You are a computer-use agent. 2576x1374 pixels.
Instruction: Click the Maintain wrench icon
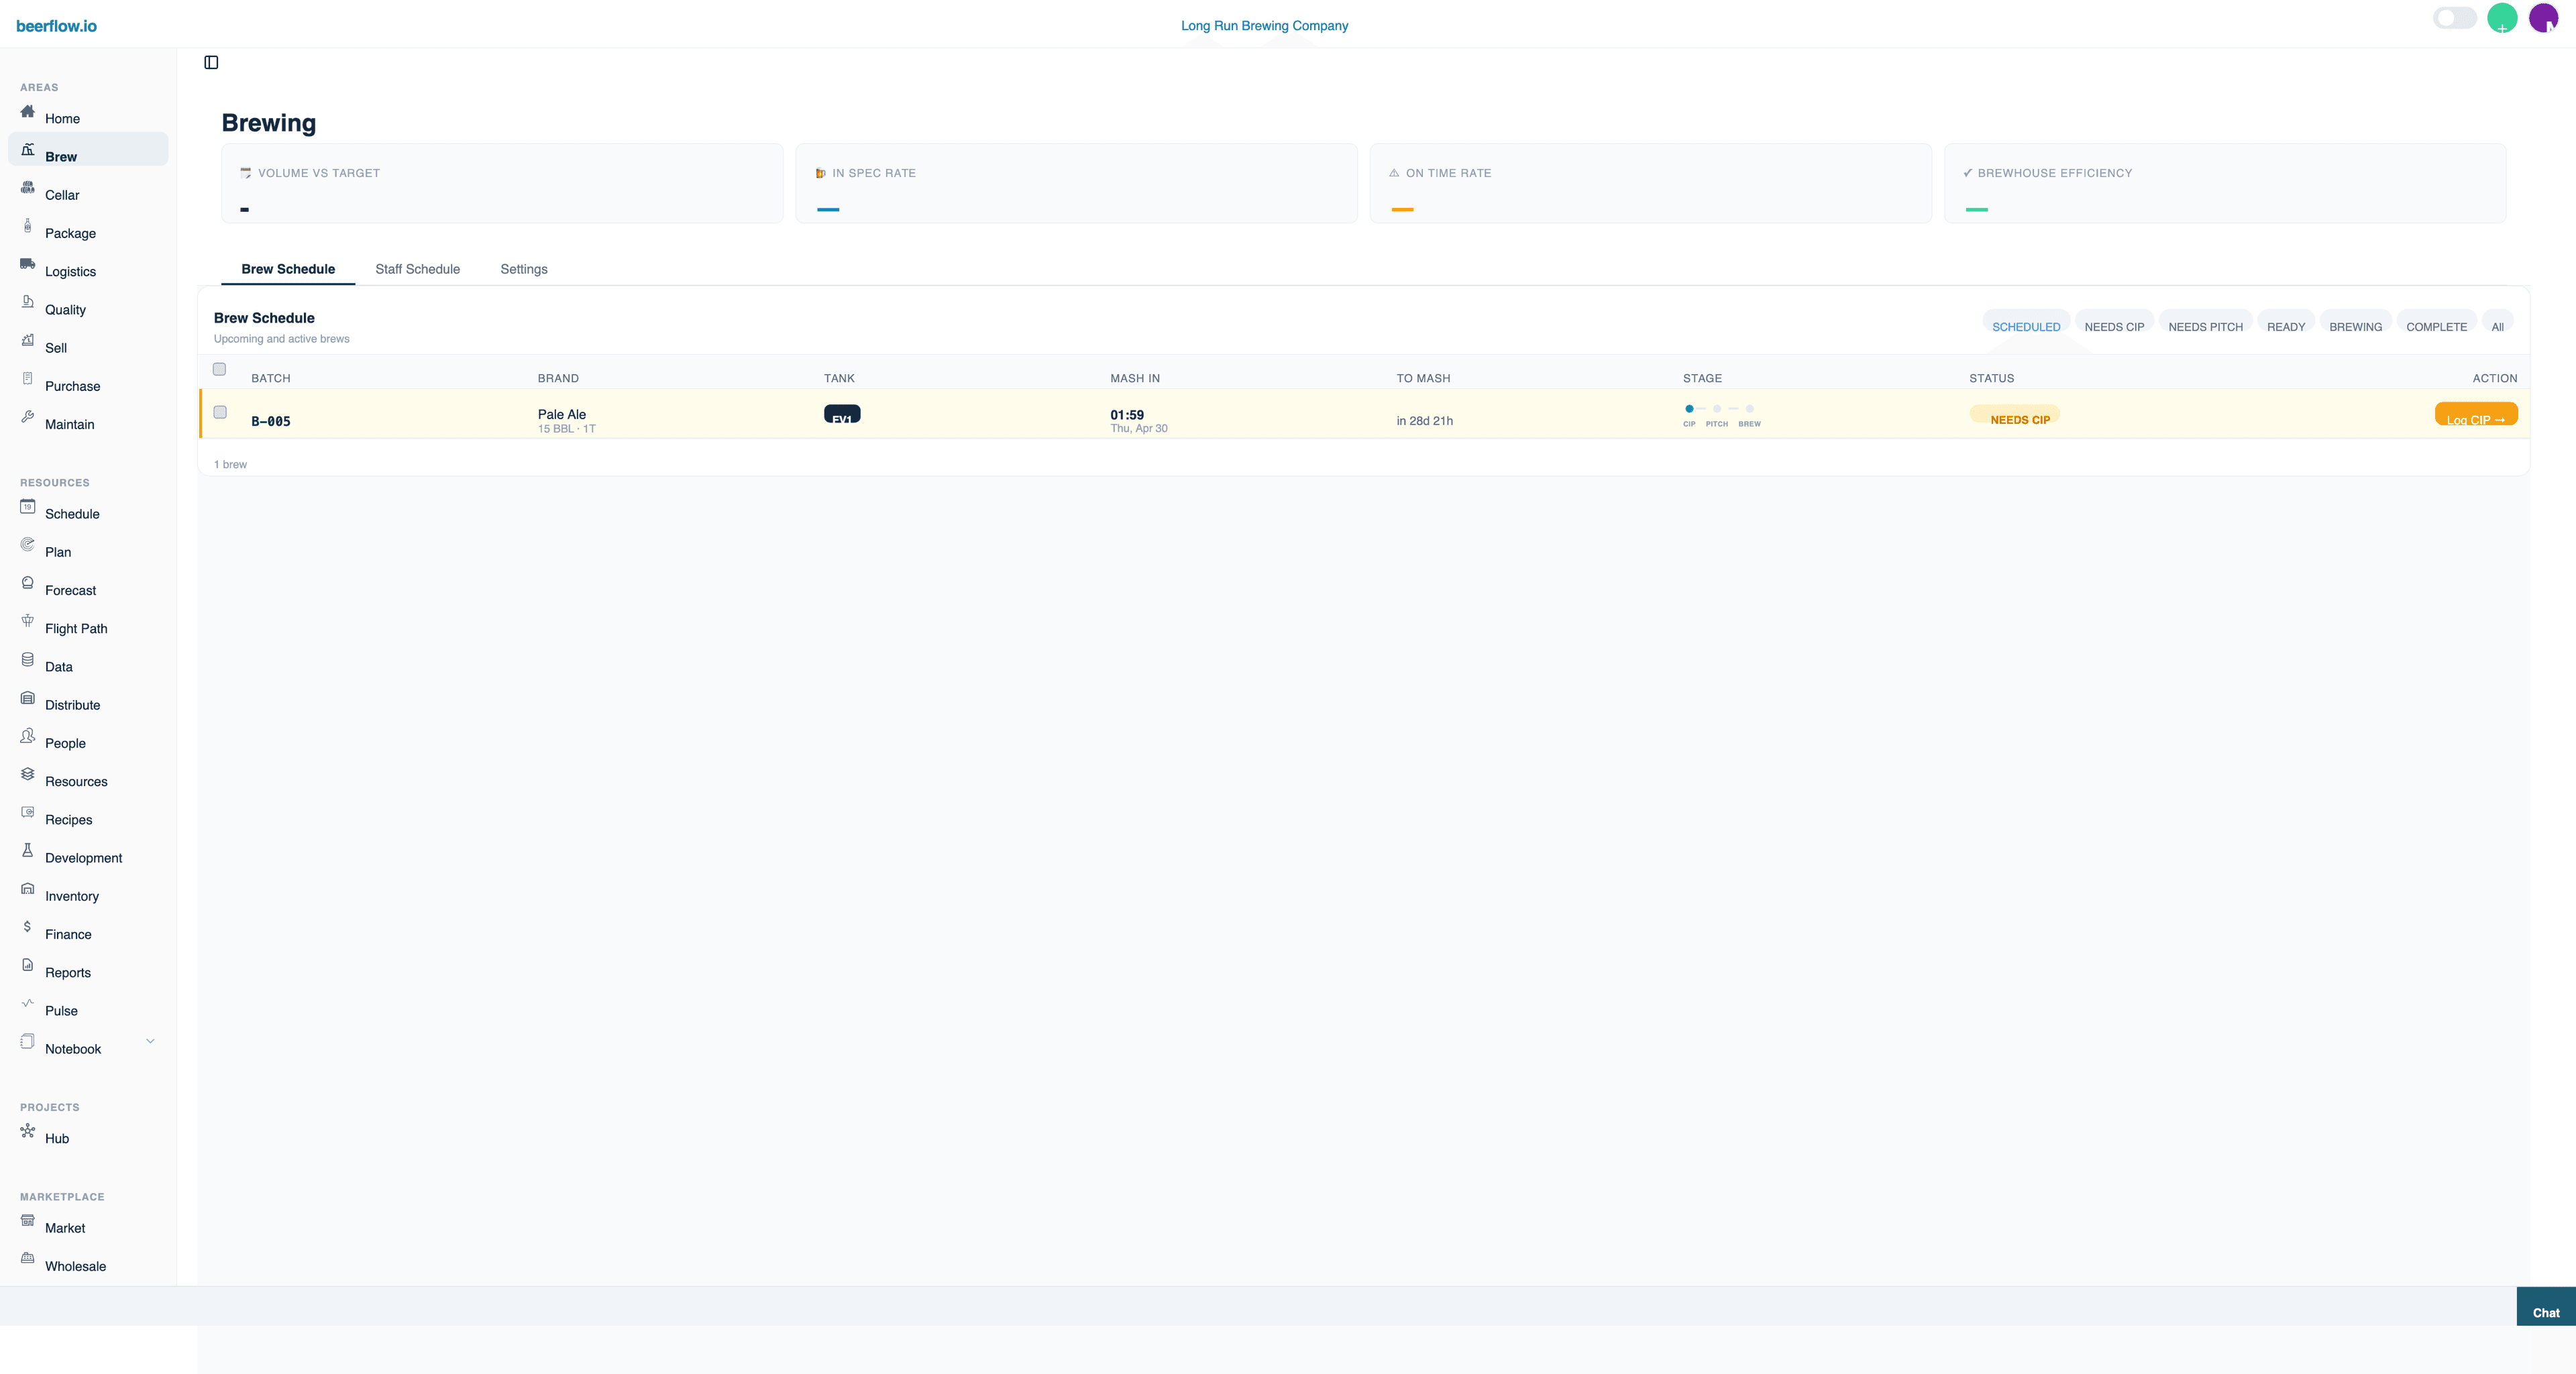(x=28, y=416)
